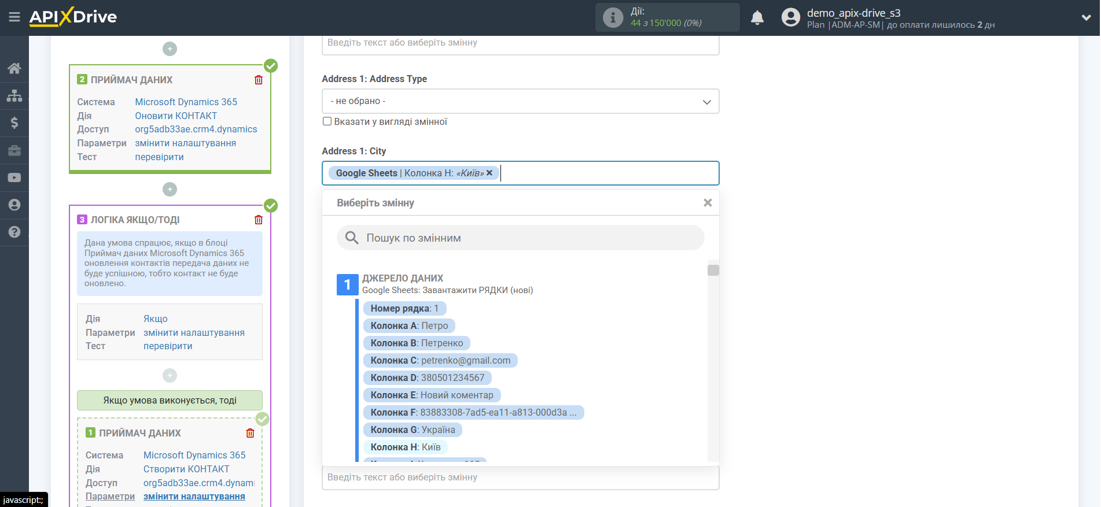Screen dimensions: 1101x507
Task: Open the YouTube video icon in sidebar
Action: point(14,177)
